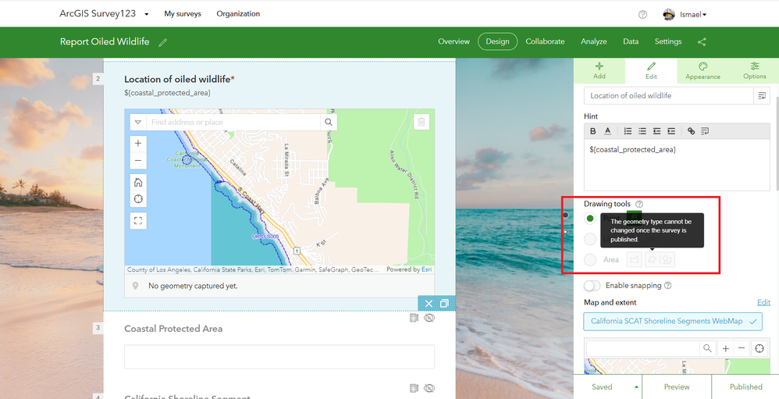Click help icon next to Enable snapping

point(667,286)
